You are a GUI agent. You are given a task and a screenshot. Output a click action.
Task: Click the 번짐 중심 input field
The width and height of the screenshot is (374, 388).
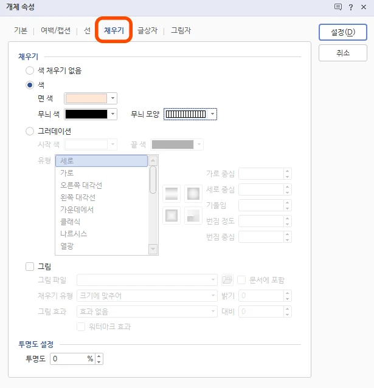pyautogui.click(x=261, y=237)
